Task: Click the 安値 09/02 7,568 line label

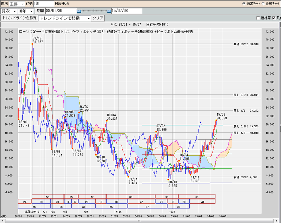Action: click(245, 177)
